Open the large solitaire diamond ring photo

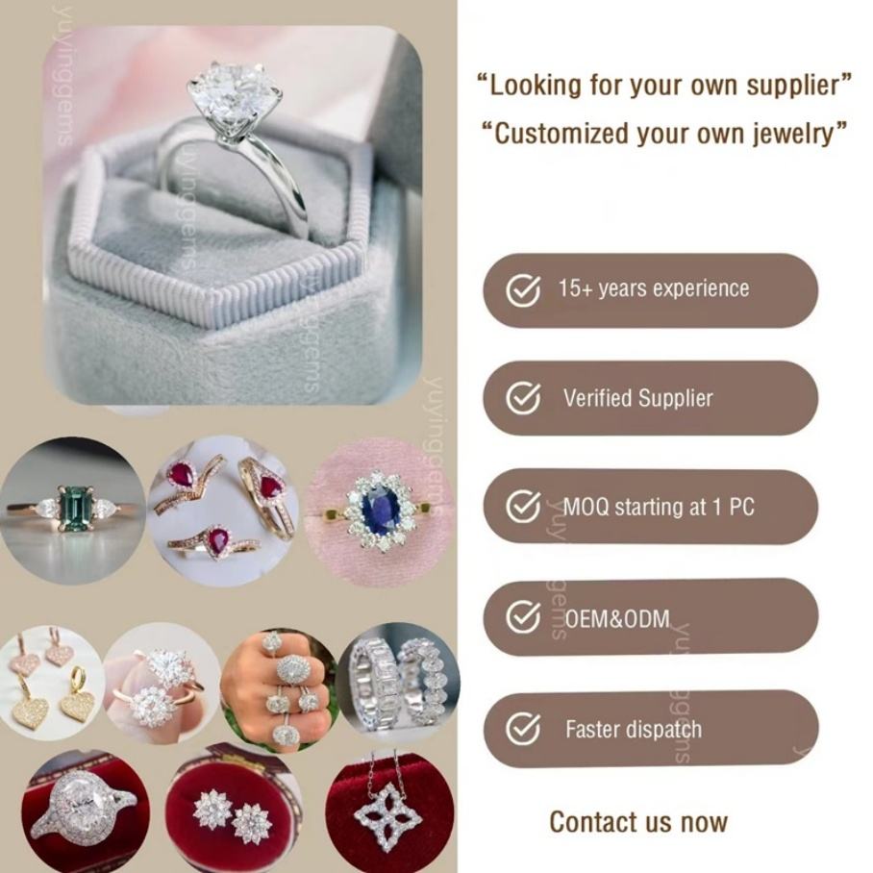(x=233, y=215)
